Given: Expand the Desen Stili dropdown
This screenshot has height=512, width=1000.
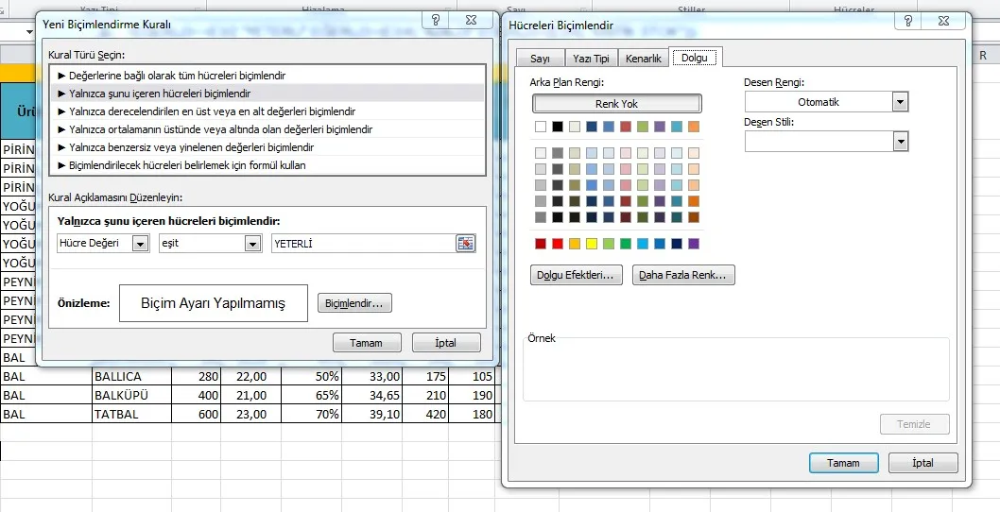Looking at the screenshot, I should [900, 141].
